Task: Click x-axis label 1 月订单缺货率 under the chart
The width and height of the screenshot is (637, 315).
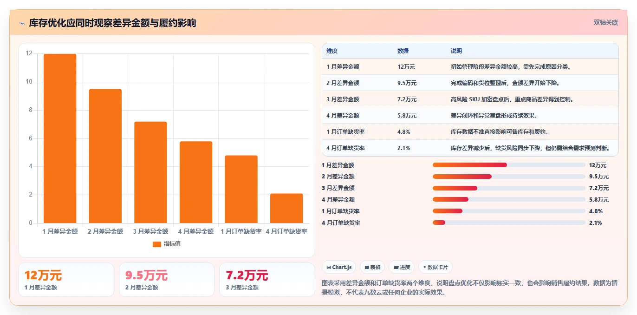Action: pos(241,231)
